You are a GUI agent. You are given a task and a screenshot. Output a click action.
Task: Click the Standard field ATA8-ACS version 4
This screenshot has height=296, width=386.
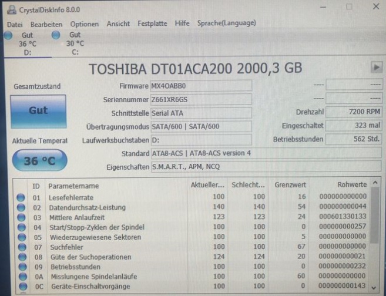(x=266, y=153)
